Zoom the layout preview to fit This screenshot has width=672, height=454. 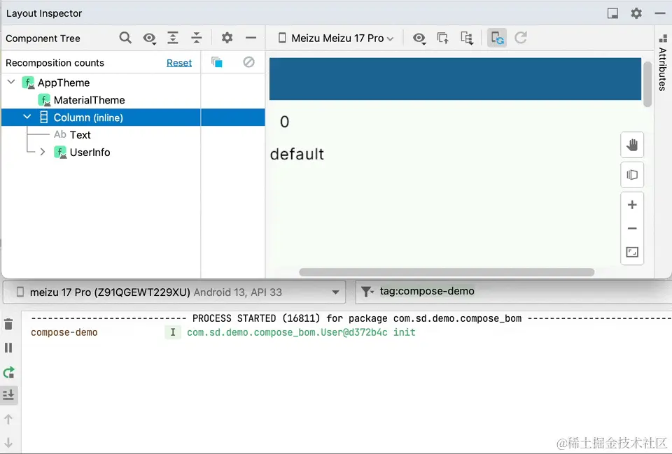pyautogui.click(x=632, y=252)
